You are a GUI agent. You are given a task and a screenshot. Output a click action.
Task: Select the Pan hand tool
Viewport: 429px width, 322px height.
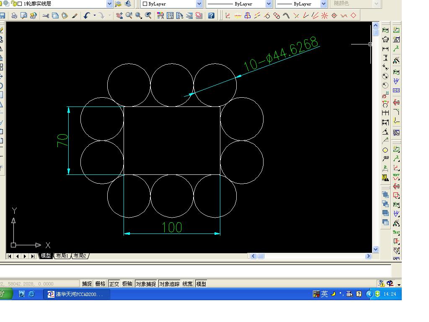coord(119,16)
